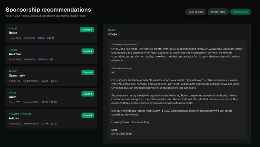Click the High (80%) likelihood on Amazon
Image resolution: width=260 pixels, height=147 pixels.
point(30,60)
